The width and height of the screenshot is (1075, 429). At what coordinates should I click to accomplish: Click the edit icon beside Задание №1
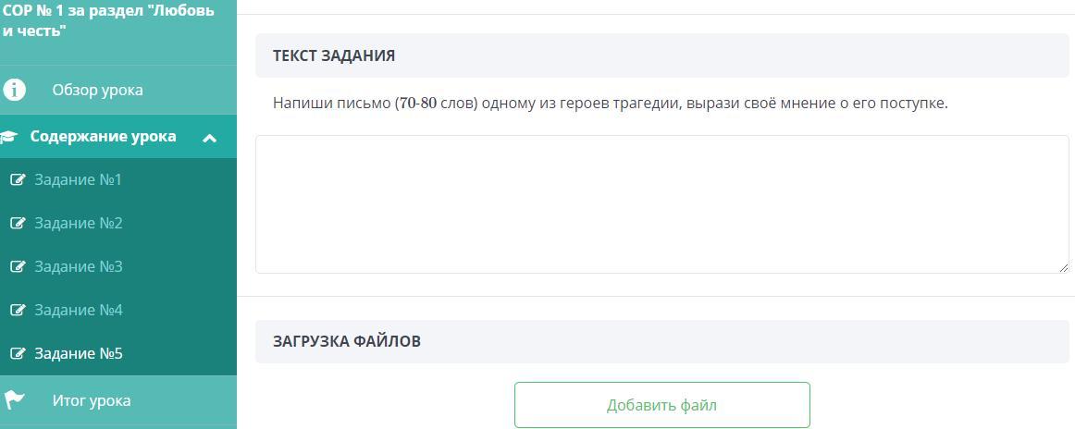(18, 179)
